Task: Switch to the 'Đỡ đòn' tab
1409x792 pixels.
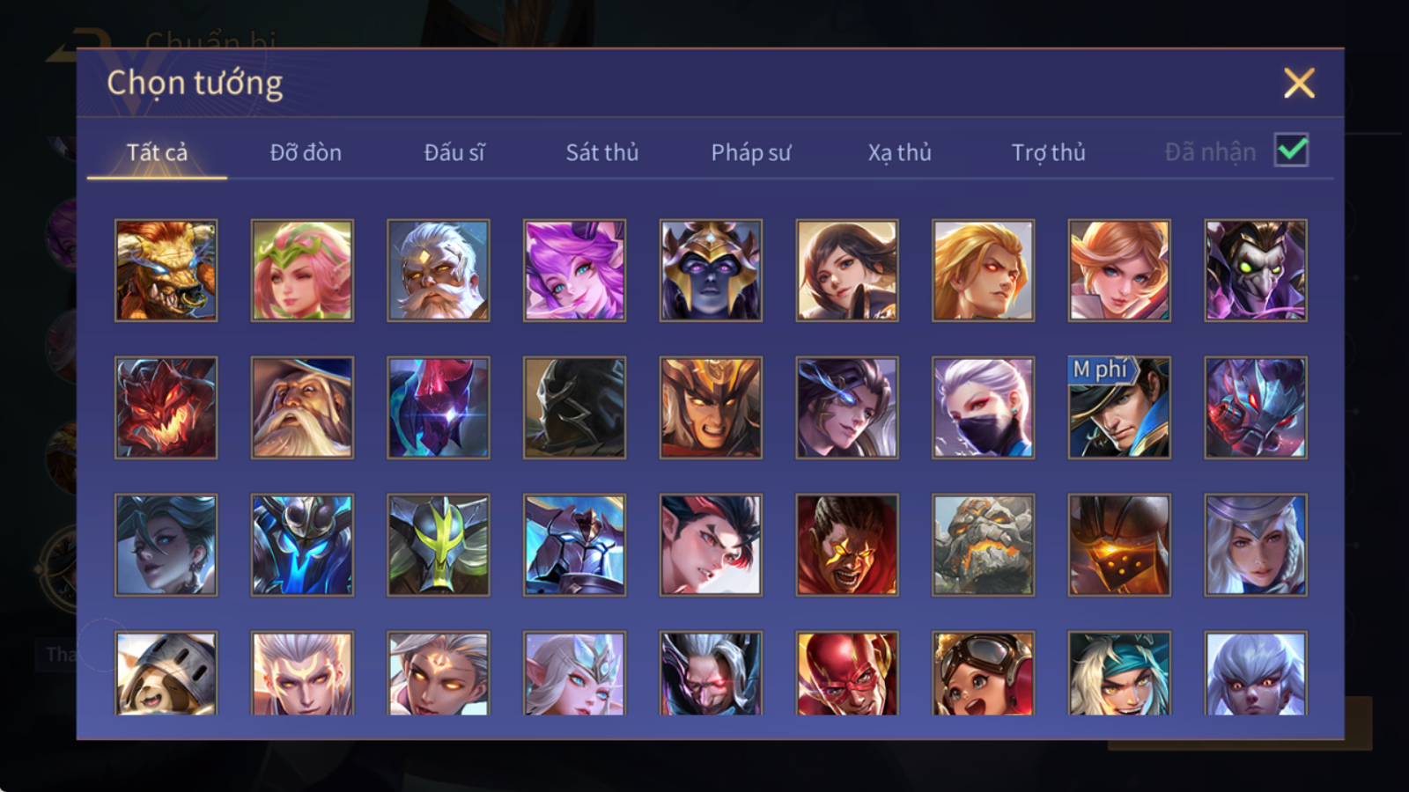Action: click(306, 152)
